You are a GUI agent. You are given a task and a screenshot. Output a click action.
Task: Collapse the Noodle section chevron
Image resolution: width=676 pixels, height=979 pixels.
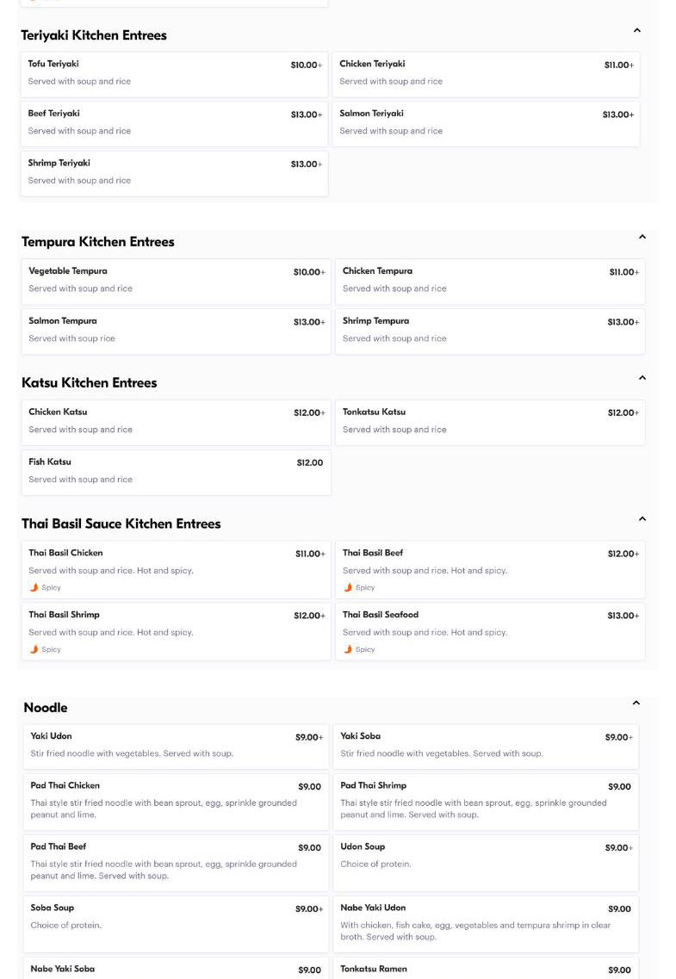click(x=636, y=703)
